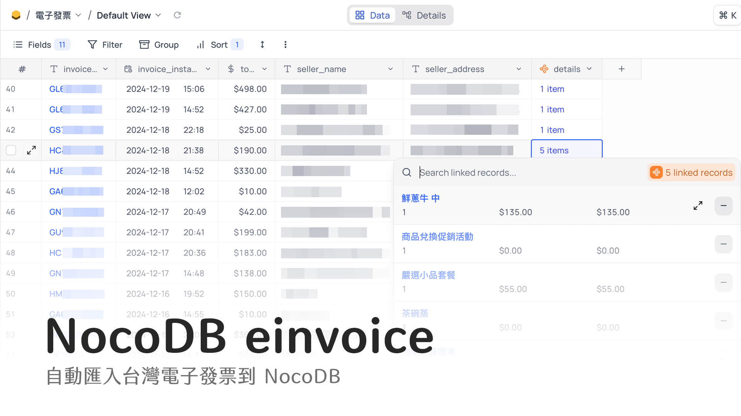Switch to the Data tab
The width and height of the screenshot is (741, 416).
372,15
